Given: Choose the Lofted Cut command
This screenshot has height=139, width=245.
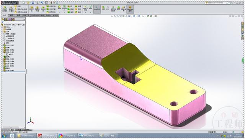Looking at the screenshot, I should 51,9.
